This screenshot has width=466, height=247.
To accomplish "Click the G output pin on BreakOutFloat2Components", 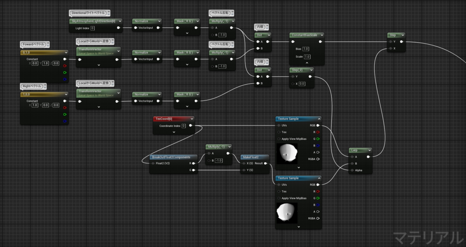I will click(193, 170).
